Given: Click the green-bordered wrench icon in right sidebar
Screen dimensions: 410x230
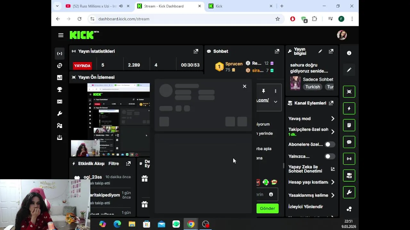Looking at the screenshot, I should [x=349, y=192].
